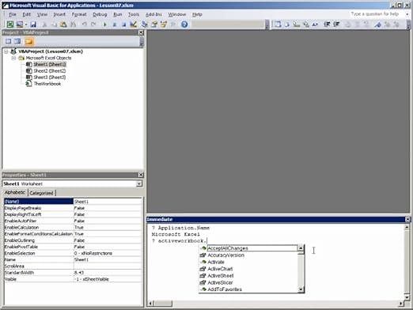The image size is (413, 310).
Task: Click the Outdent icon on Edit toolbar
Action: [336, 25]
